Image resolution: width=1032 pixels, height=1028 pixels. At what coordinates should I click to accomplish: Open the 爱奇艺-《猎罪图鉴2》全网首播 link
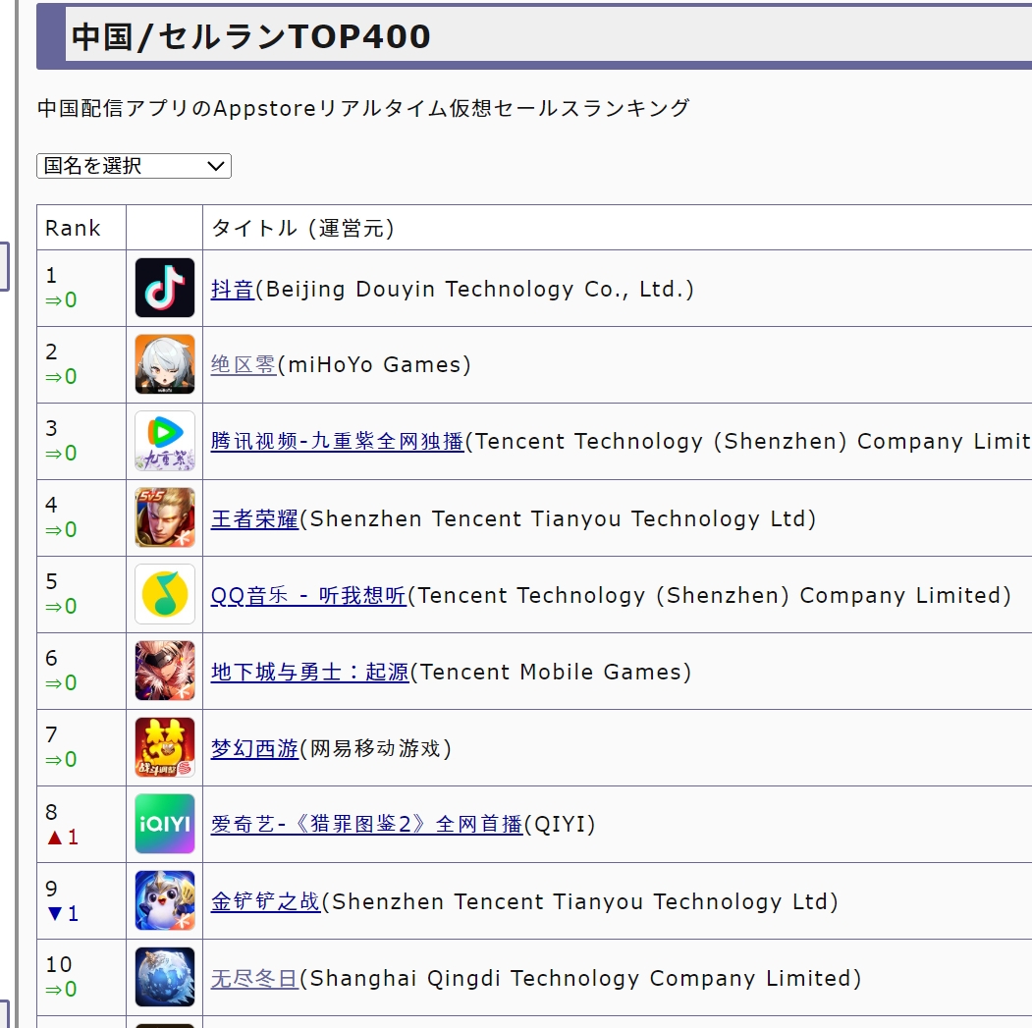(x=366, y=824)
